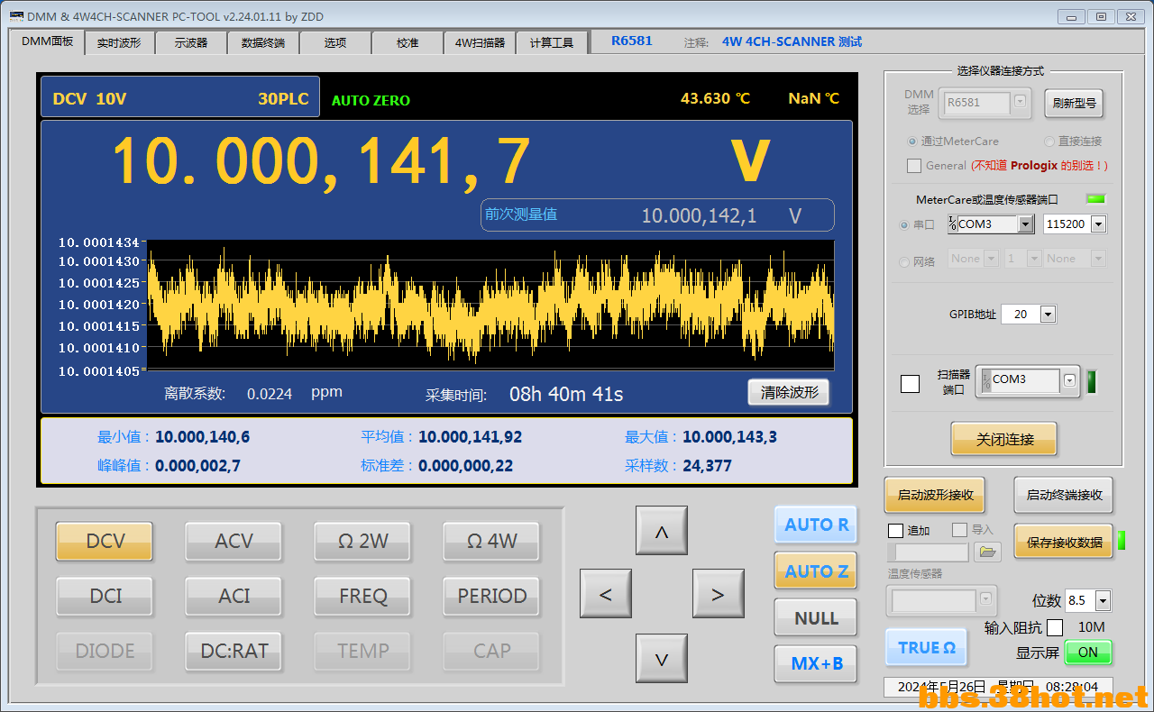Image resolution: width=1154 pixels, height=712 pixels.
Task: Open the COM3 serial port dropdown
Action: coord(1025,224)
